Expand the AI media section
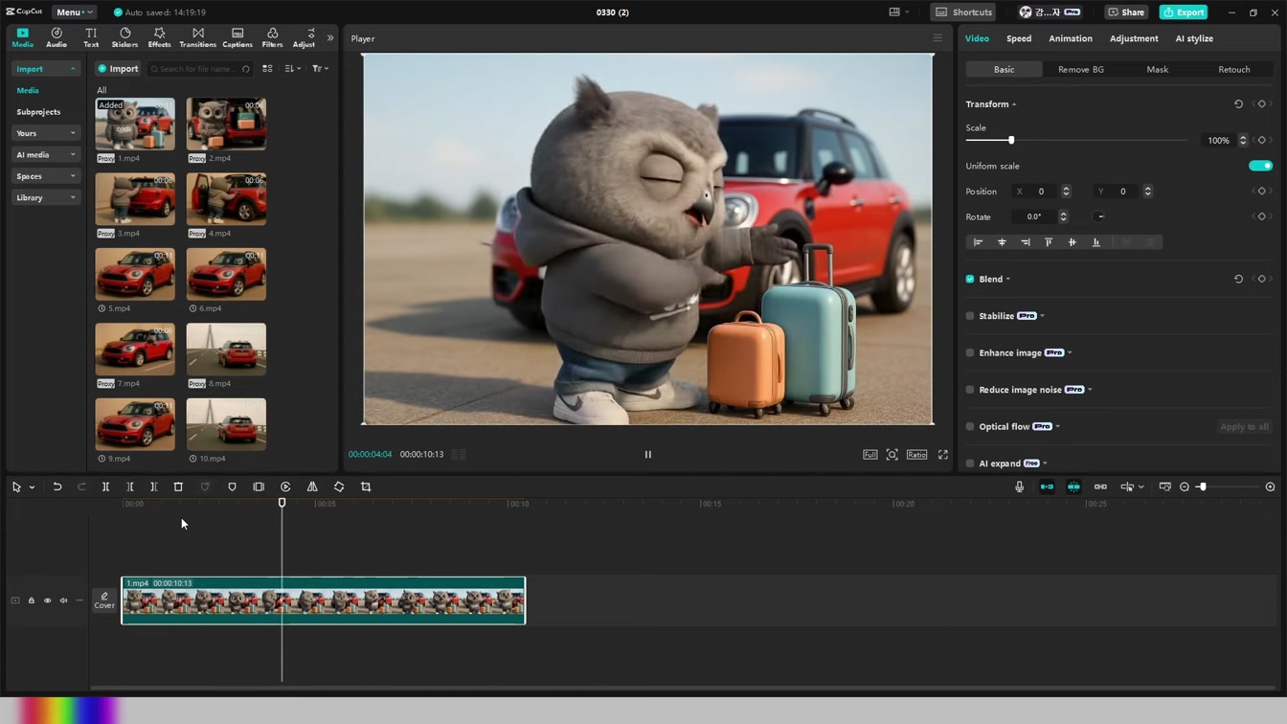Screen dimensions: 1287x724 (x=45, y=154)
